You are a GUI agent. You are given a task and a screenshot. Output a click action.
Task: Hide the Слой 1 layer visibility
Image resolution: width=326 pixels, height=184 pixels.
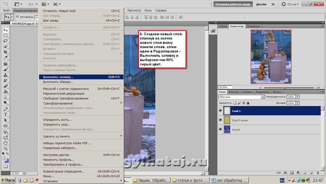point(220,111)
